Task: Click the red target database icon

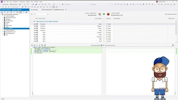Action: 108,14
